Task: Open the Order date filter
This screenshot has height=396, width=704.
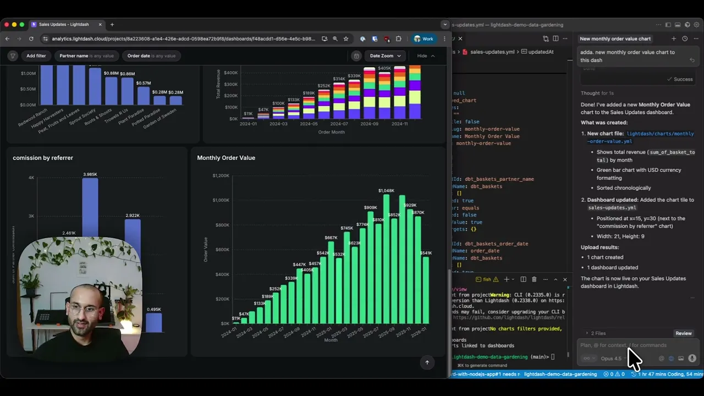Action: click(x=151, y=56)
